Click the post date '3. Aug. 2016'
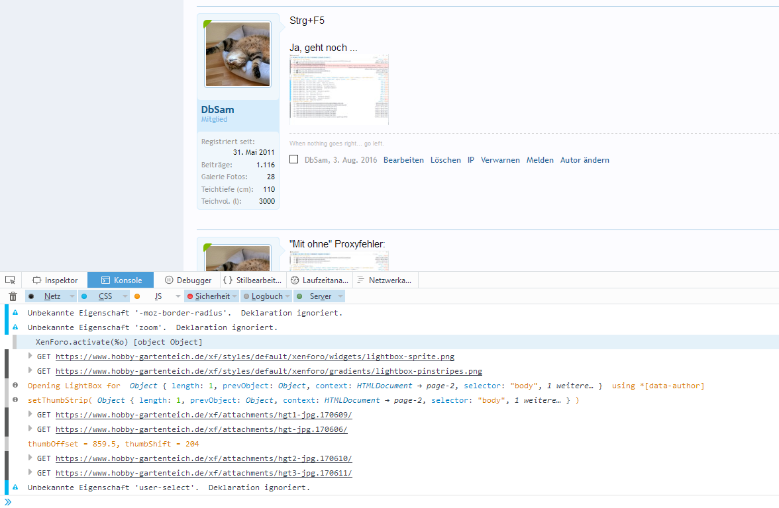 [355, 160]
